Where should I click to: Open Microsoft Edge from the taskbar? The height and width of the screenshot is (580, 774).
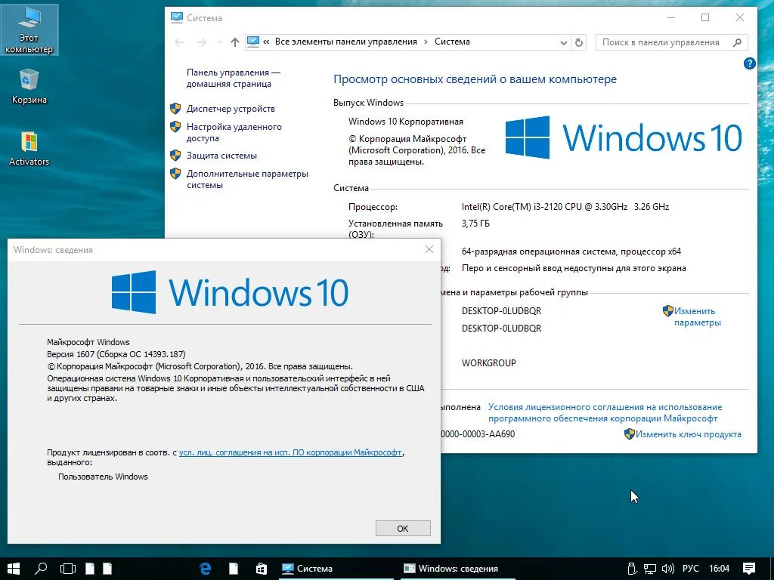click(x=206, y=568)
